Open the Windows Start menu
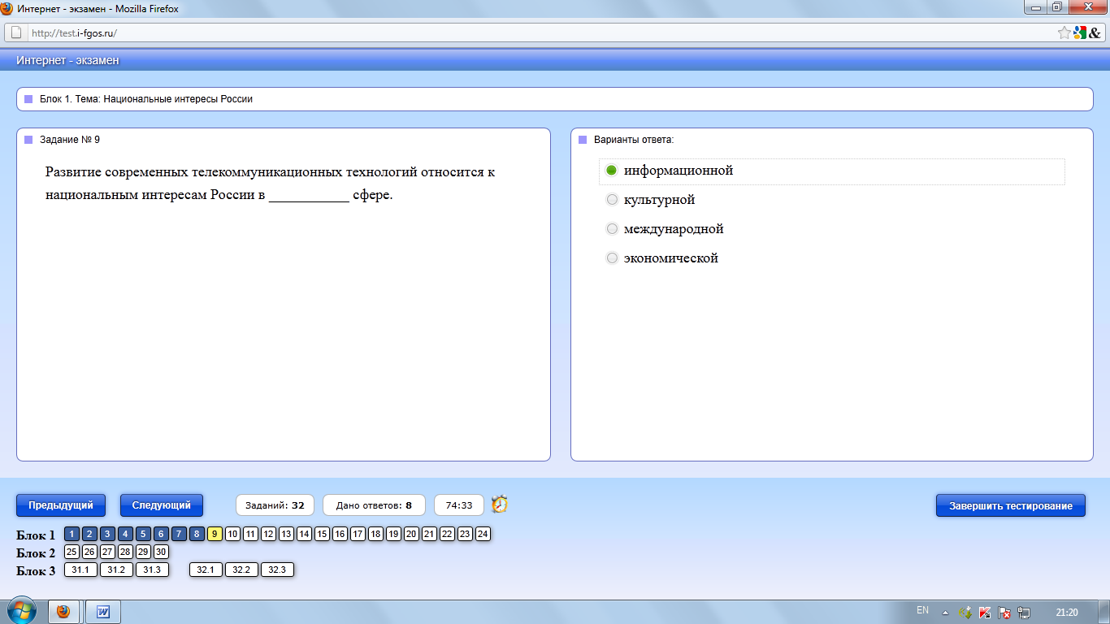The width and height of the screenshot is (1110, 624). click(21, 611)
